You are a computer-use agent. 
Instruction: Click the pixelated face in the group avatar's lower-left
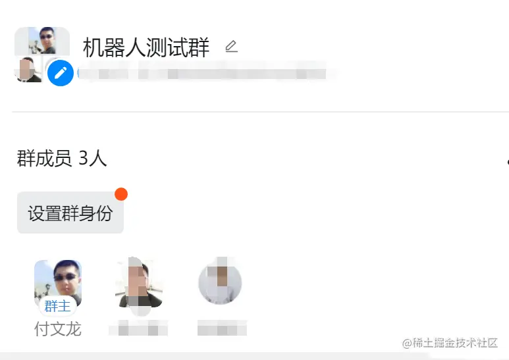pos(28,69)
